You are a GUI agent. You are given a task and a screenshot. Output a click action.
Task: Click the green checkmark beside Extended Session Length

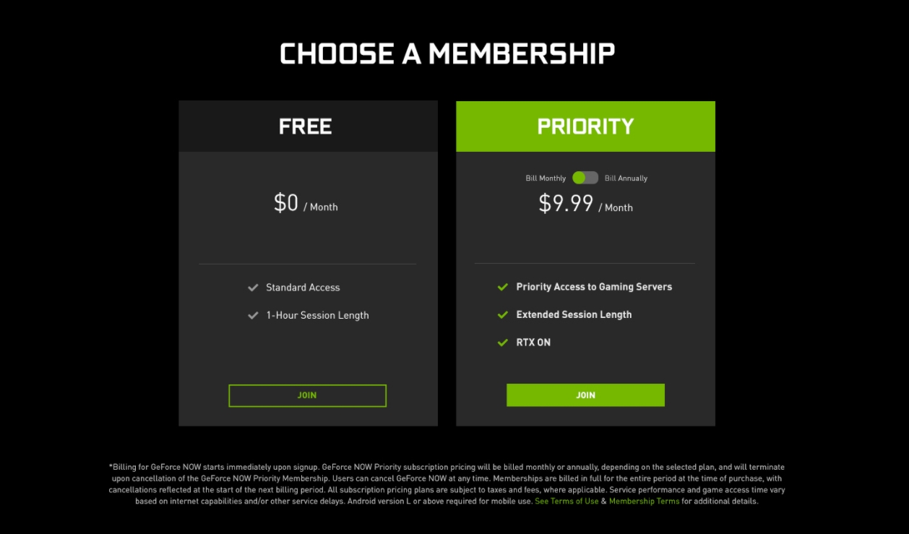pos(503,315)
